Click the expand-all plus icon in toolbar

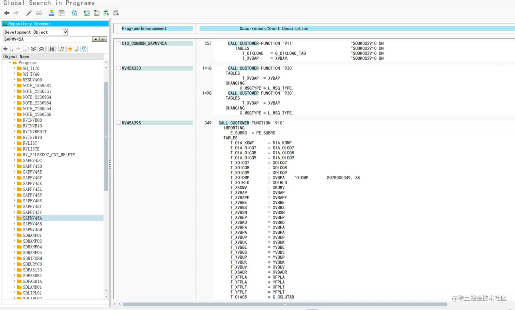tap(87, 13)
